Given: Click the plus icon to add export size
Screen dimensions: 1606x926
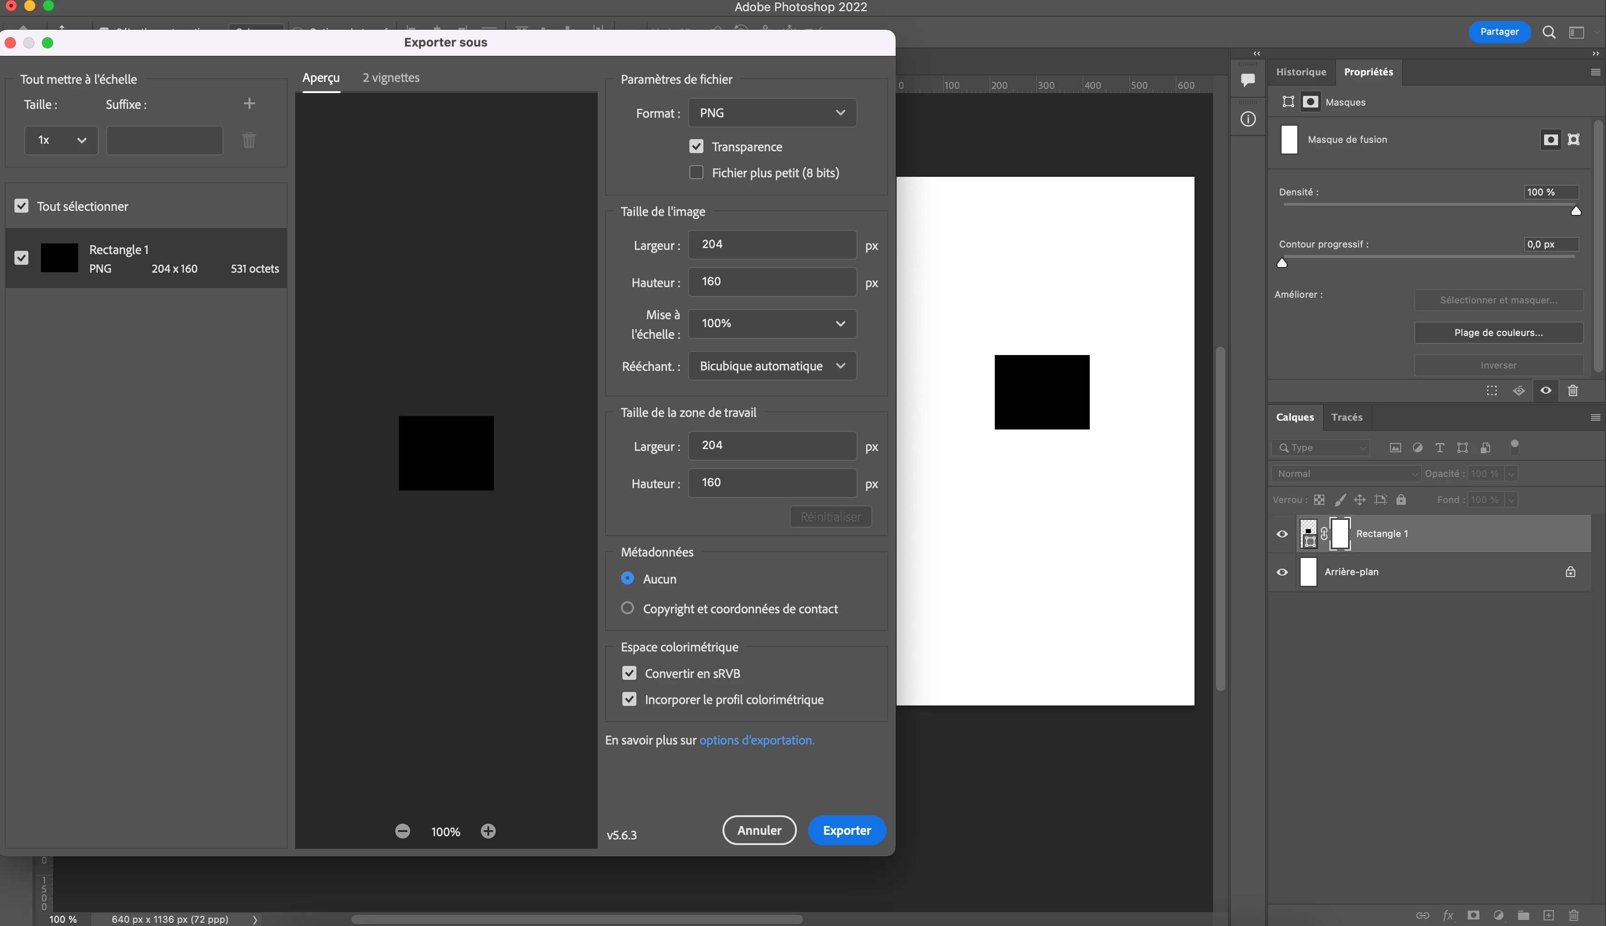Looking at the screenshot, I should 250,104.
